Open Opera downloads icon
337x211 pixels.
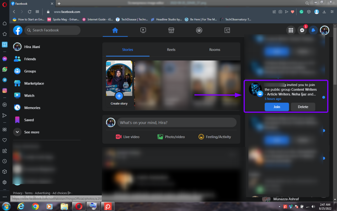pos(324,12)
